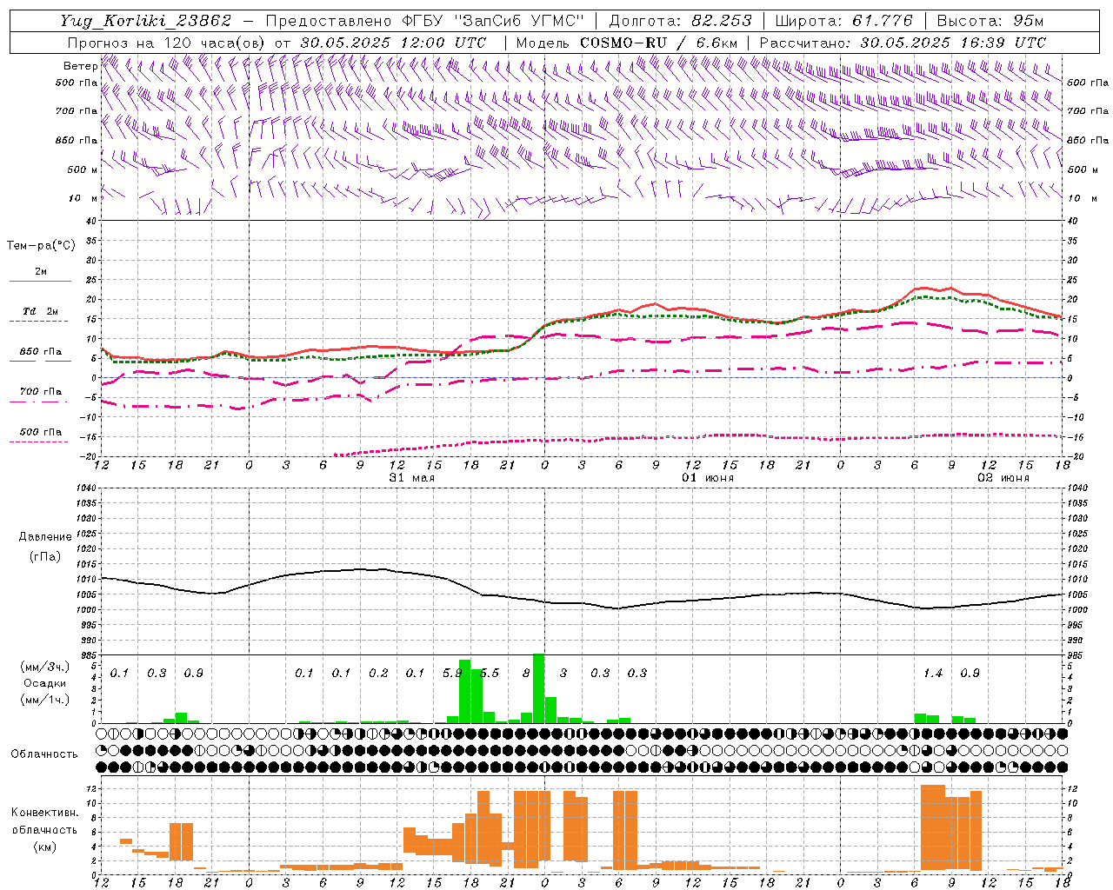
Task: Click the '10 м' wind level label on left
Action: coord(83,198)
